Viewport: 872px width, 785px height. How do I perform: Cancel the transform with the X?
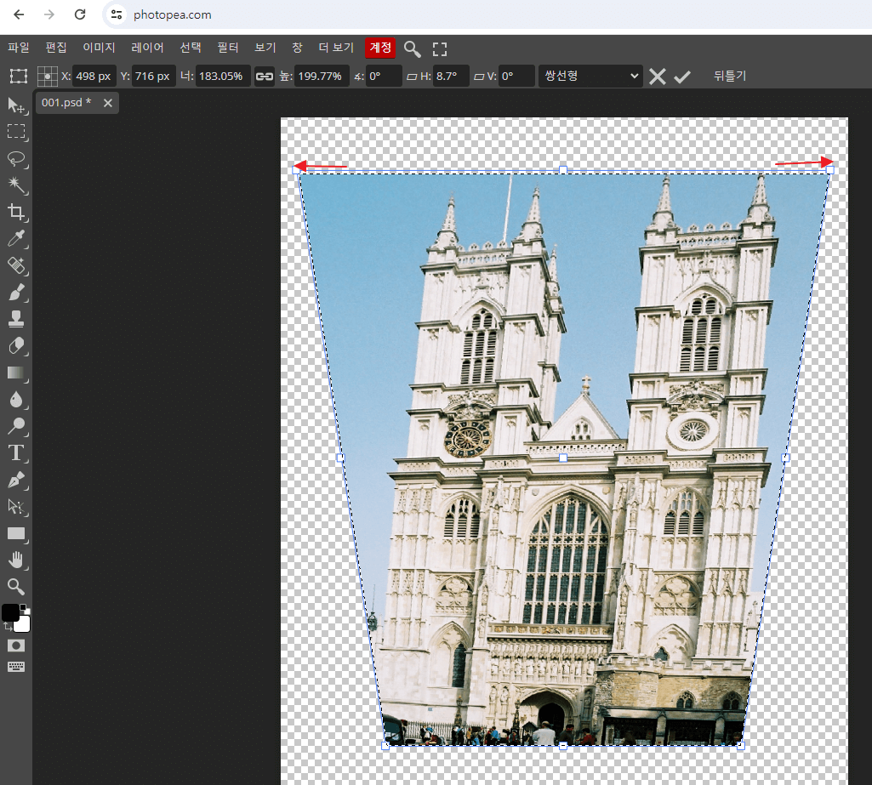[x=658, y=77]
